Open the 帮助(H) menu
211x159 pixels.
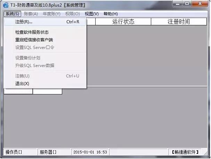point(111,14)
